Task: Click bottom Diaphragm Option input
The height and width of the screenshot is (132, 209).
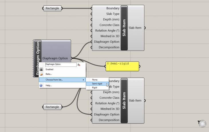Action: 107,115
